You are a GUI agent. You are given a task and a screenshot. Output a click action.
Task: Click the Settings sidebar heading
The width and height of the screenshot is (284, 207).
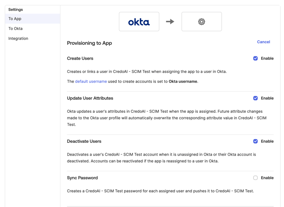pos(16,9)
